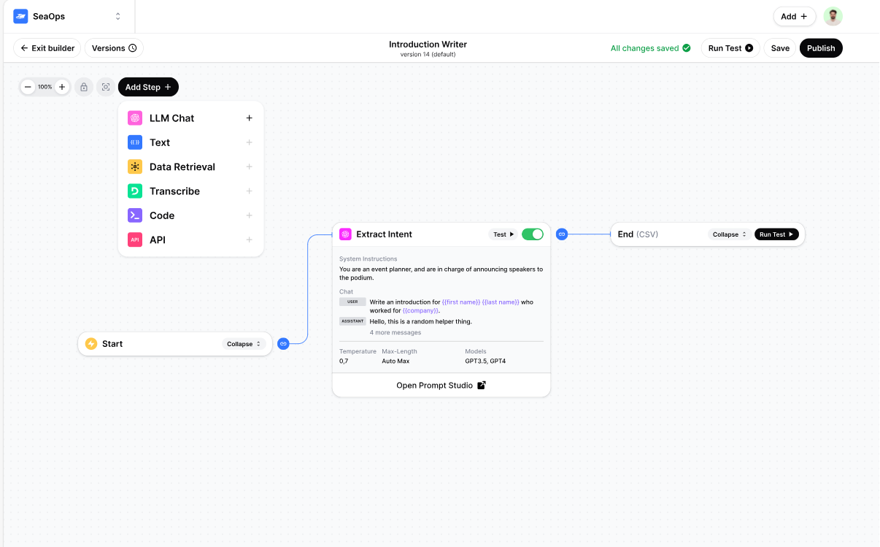The width and height of the screenshot is (880, 547).
Task: Click the Start node lightning icon
Action: click(91, 344)
